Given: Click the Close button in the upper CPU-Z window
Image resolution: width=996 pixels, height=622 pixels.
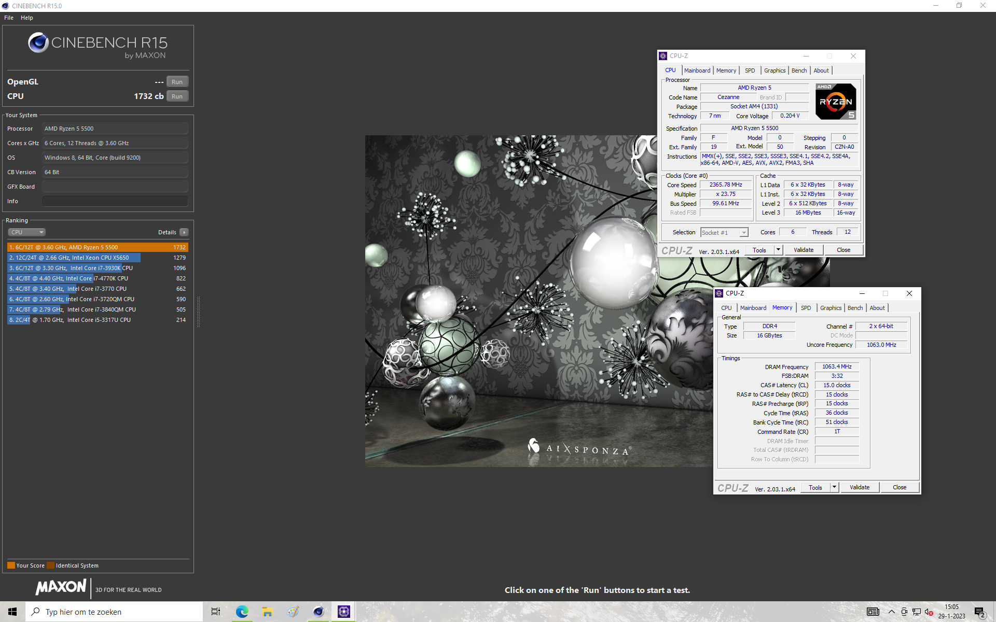Looking at the screenshot, I should click(843, 250).
